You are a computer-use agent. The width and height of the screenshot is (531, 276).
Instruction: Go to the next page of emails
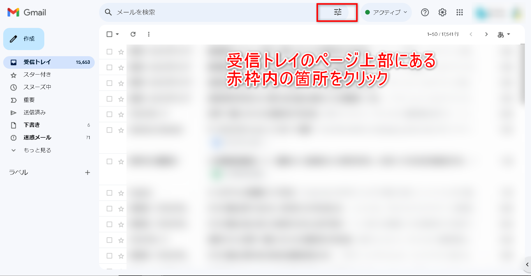pos(486,34)
